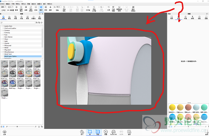Expand the Glass folder node
The image size is (209, 136).
(x=3, y=39)
